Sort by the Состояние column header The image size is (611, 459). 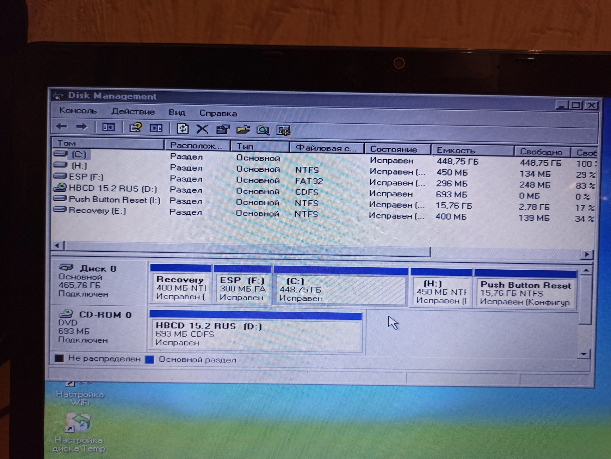[x=397, y=149]
